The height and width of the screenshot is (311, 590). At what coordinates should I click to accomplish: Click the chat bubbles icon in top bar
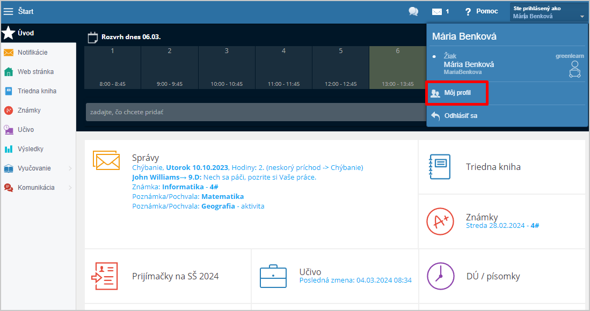(413, 11)
